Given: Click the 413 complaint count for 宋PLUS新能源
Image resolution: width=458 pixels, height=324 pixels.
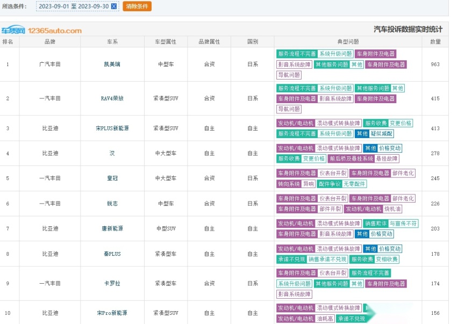Looking at the screenshot, I should pyautogui.click(x=435, y=128).
